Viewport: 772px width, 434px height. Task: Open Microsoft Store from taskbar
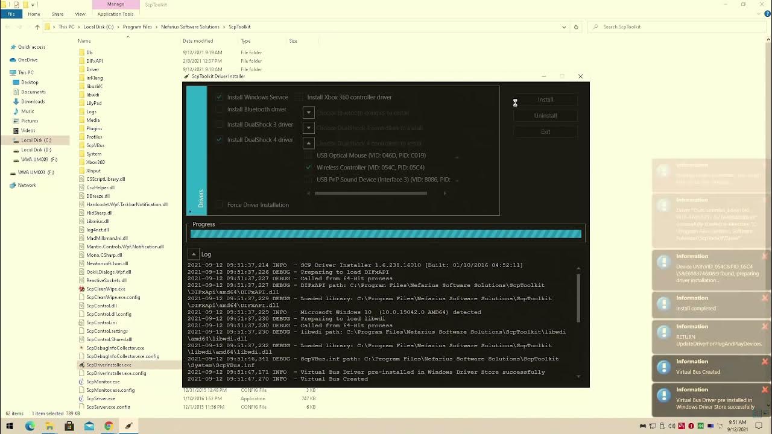(69, 426)
